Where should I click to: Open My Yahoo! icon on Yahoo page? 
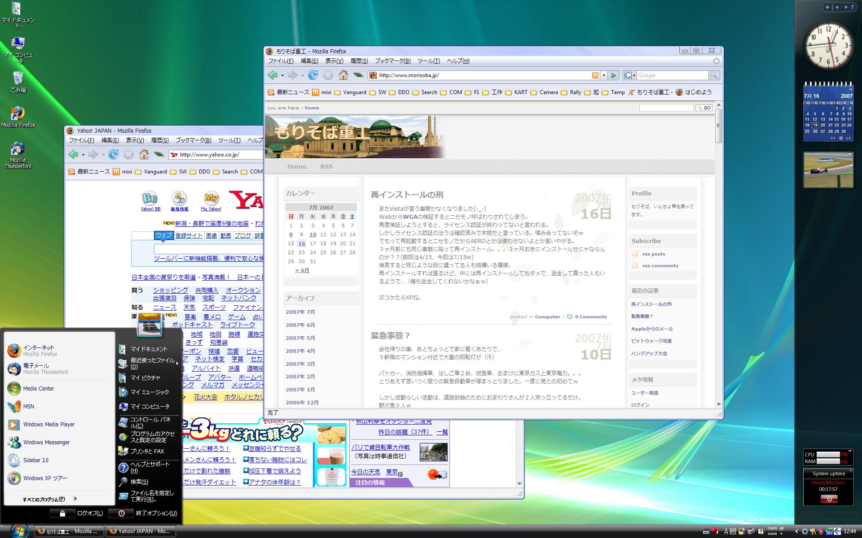pyautogui.click(x=211, y=201)
